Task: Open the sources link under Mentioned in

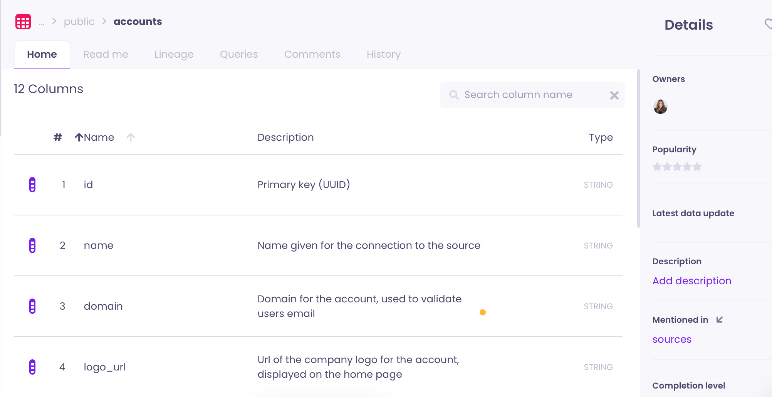Action: pos(672,339)
